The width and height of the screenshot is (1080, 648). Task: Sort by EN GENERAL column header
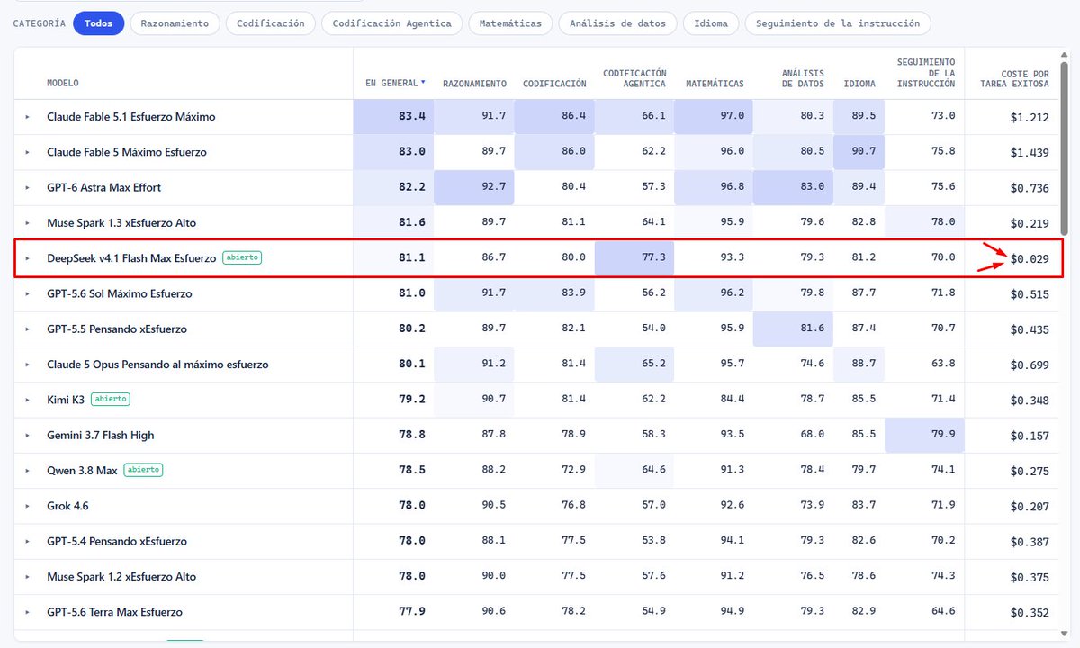point(395,84)
